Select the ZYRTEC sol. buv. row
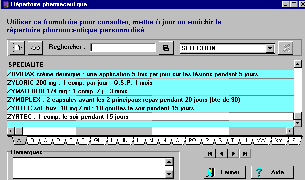This screenshot has height=180, width=305. 151,108
